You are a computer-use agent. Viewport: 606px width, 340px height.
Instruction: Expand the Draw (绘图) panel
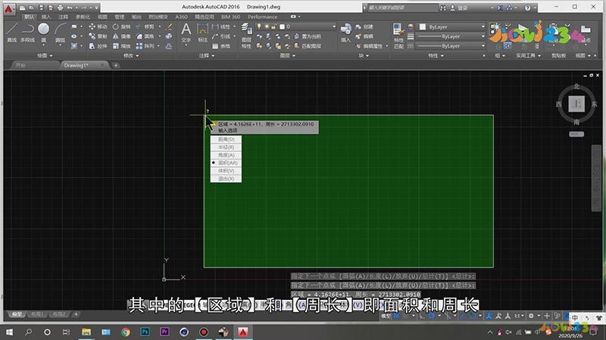point(45,55)
